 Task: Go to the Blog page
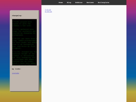pyautogui.click(x=69, y=3)
